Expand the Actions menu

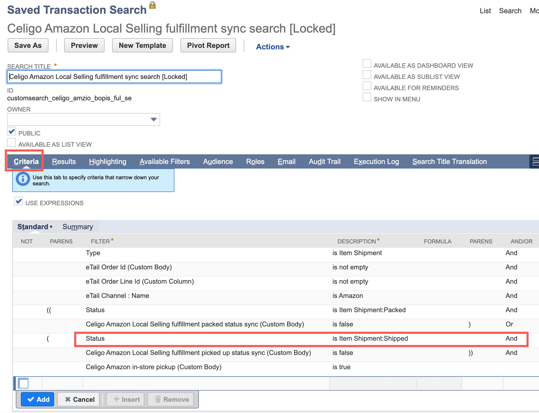[273, 47]
